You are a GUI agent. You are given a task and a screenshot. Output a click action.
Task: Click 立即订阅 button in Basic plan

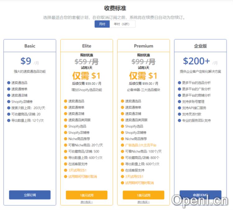[x=30, y=195]
